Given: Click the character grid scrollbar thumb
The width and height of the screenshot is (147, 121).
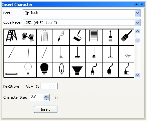Looking at the screenshot, I should 137,40.
